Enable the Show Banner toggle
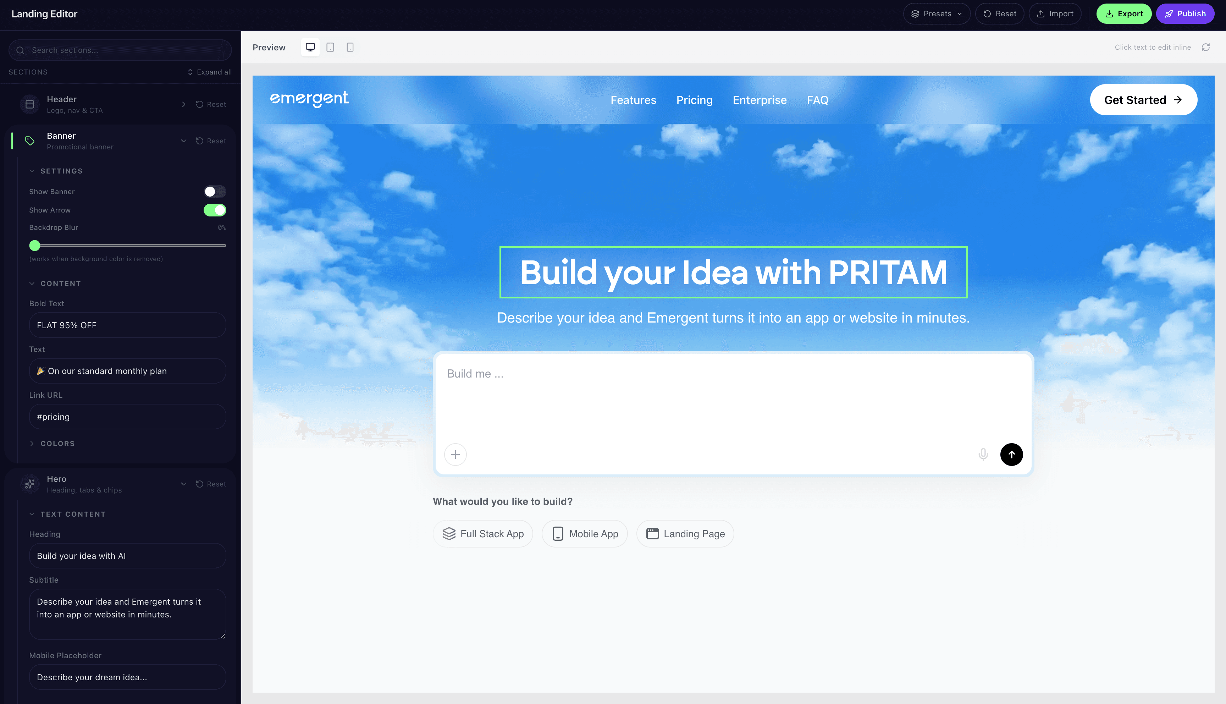The width and height of the screenshot is (1226, 704). (x=215, y=192)
